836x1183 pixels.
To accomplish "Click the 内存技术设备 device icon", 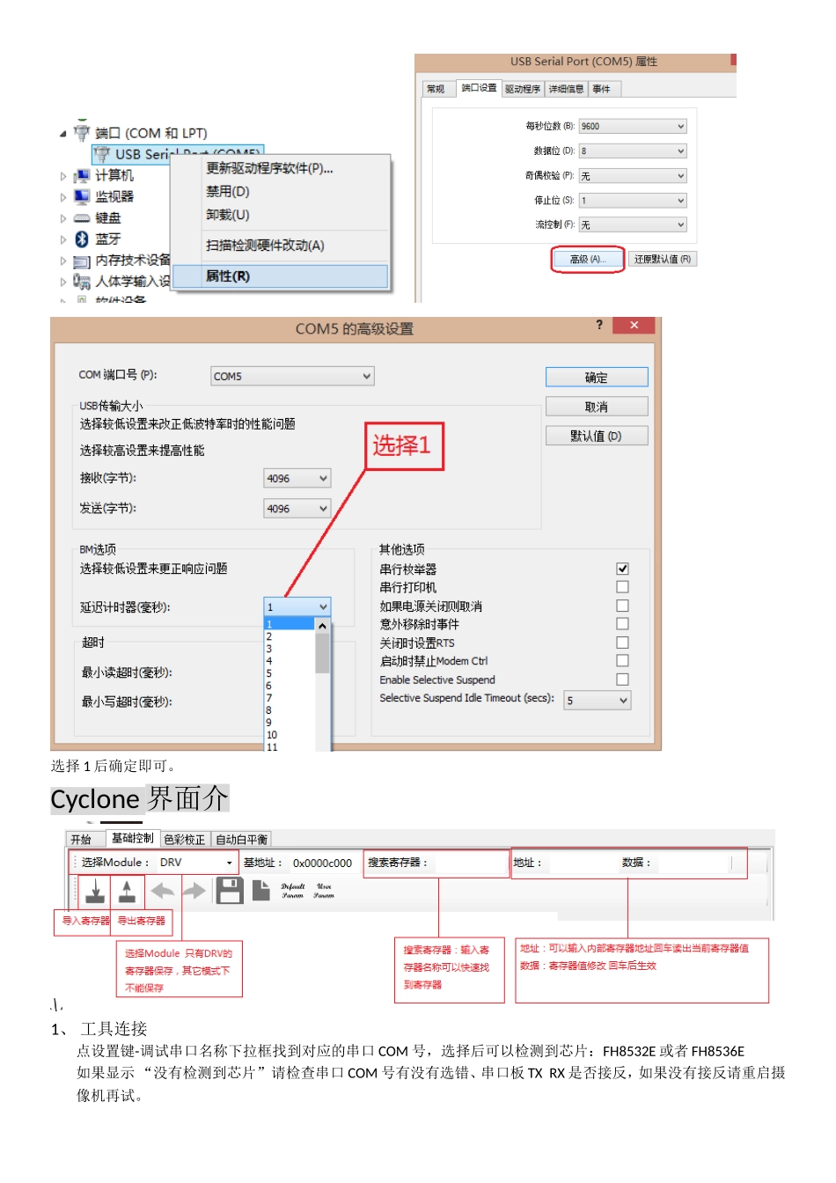I will click(82, 261).
